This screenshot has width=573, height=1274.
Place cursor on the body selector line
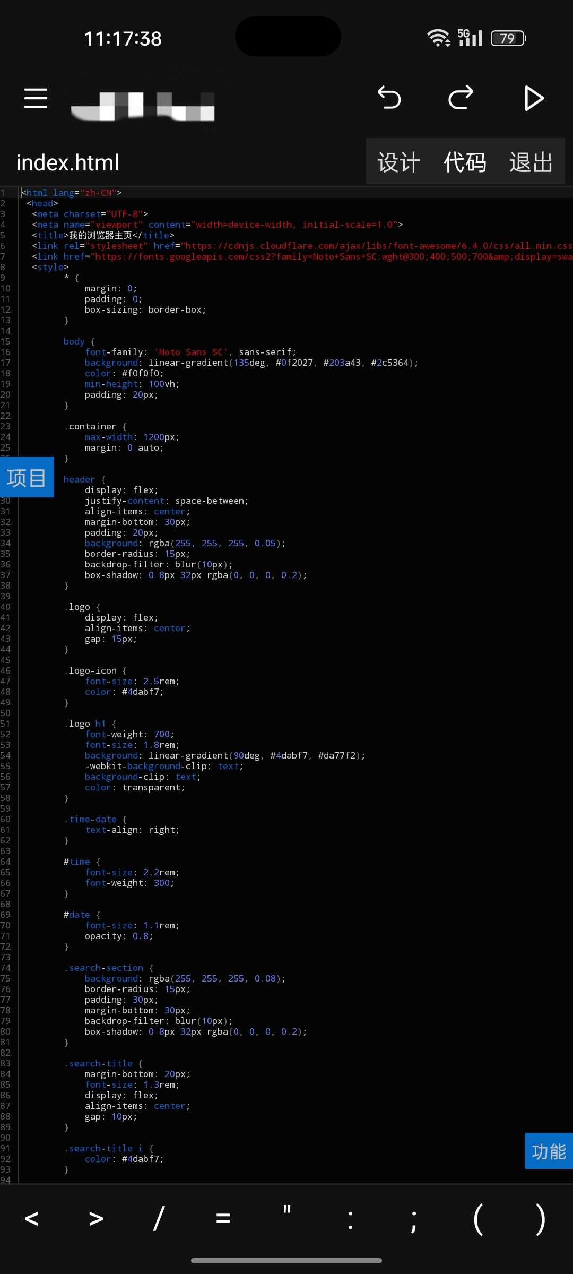pyautogui.click(x=74, y=341)
